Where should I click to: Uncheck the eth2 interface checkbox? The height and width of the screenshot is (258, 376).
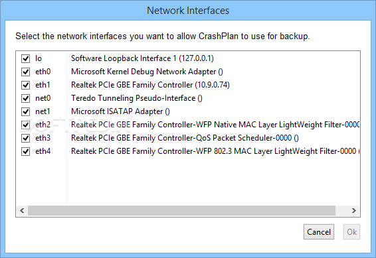[x=25, y=125]
